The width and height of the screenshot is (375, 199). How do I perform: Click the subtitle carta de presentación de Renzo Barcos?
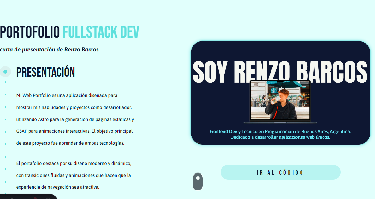[x=49, y=50]
